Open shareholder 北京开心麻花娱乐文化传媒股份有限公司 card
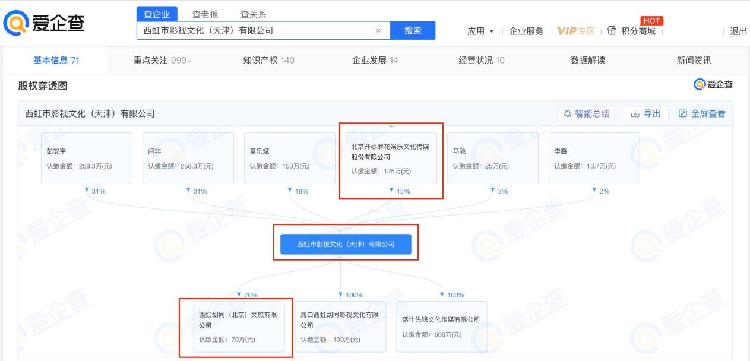750x361 pixels. 391,157
